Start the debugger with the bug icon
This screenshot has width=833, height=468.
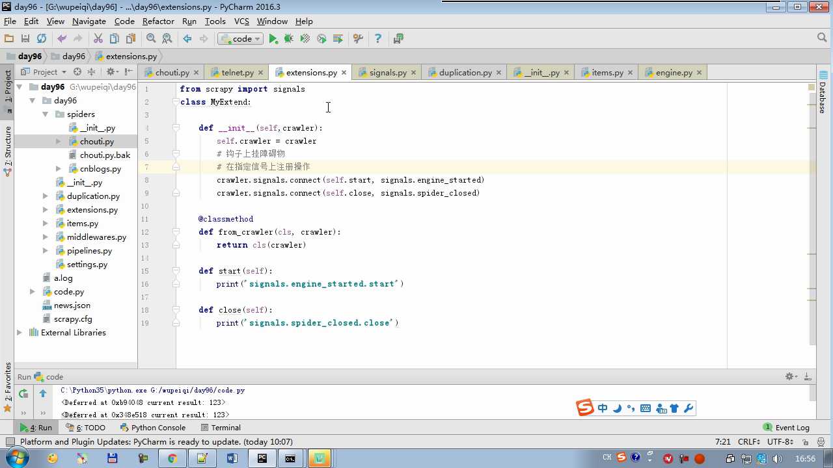289,39
